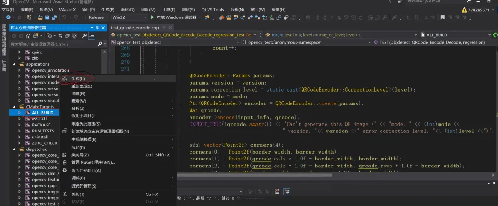The height and width of the screenshot is (206, 498).
Task: Open the Release configuration dropdown
Action: click(99, 17)
